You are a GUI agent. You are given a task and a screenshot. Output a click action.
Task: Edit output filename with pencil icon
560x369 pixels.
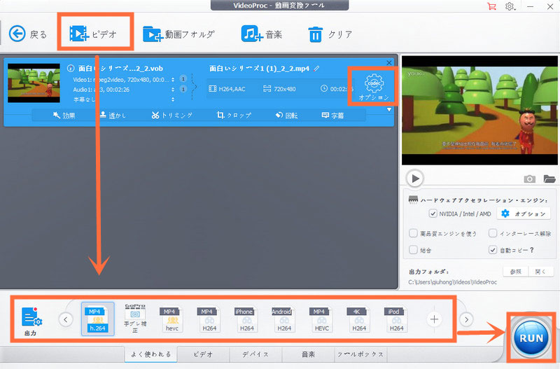point(316,68)
